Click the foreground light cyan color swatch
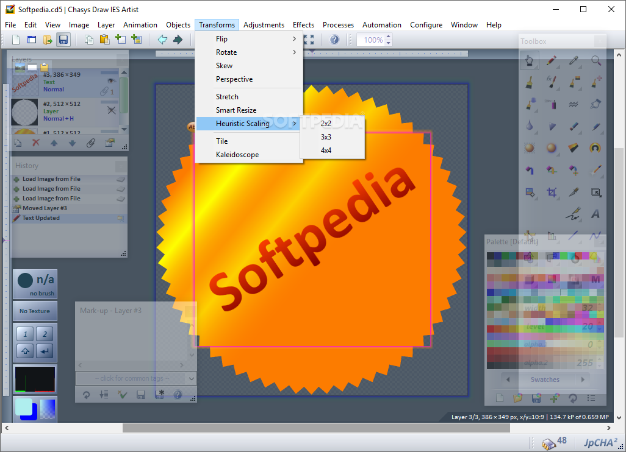 [24, 407]
